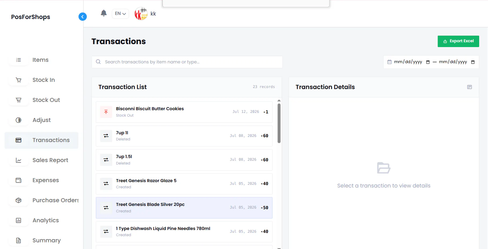488x249 pixels.
Task: Click the Transactions card icon in sidebar
Action: point(18,140)
